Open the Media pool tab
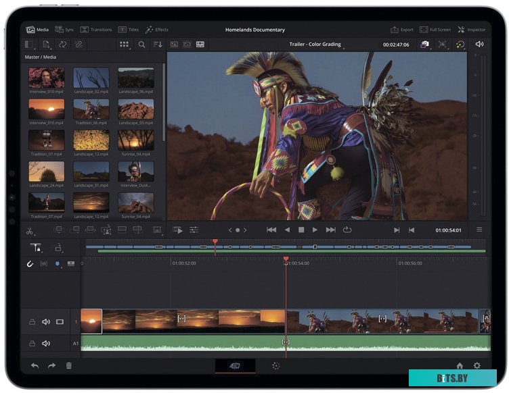Viewport: 509px width, 393px height. click(x=37, y=30)
